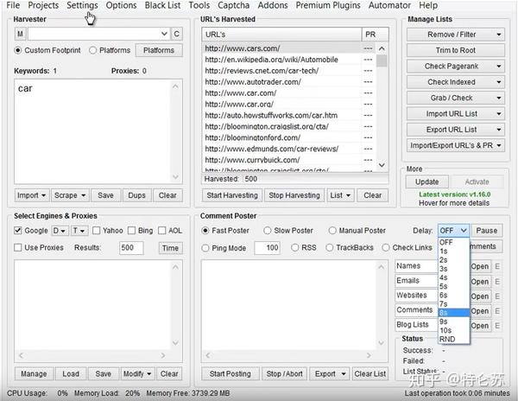The image size is (518, 401).
Task: Click Save button under keywords box
Action: coord(105,195)
